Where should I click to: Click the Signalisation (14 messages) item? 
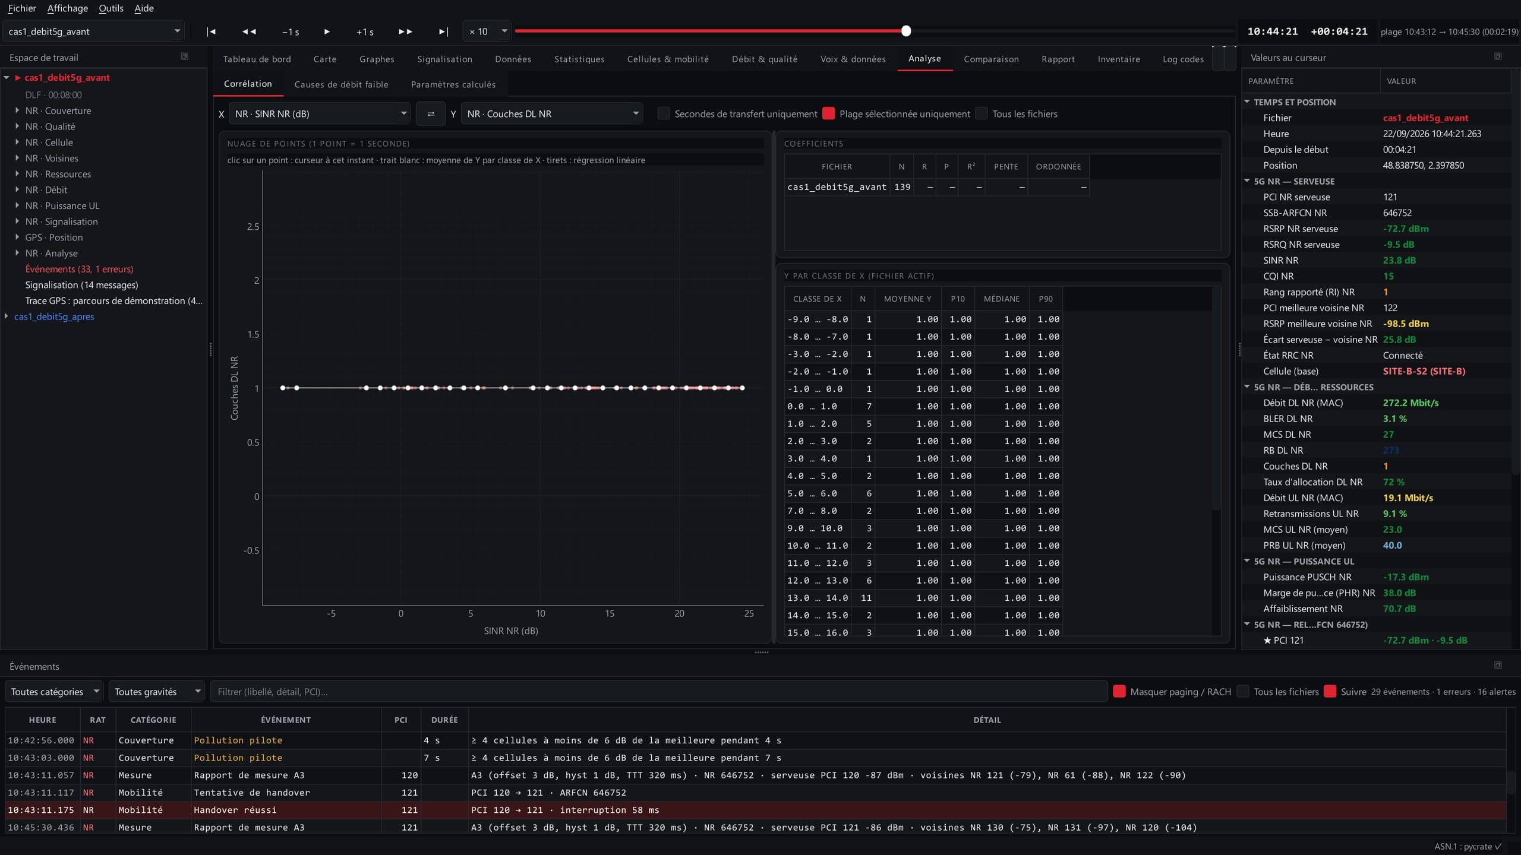pos(81,285)
